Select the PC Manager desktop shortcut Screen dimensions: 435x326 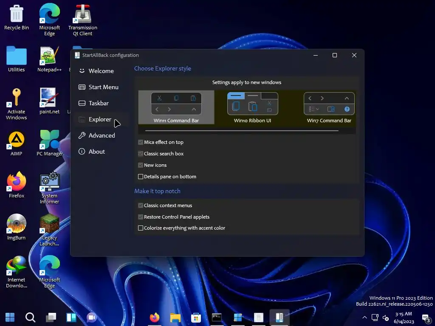pyautogui.click(x=49, y=143)
